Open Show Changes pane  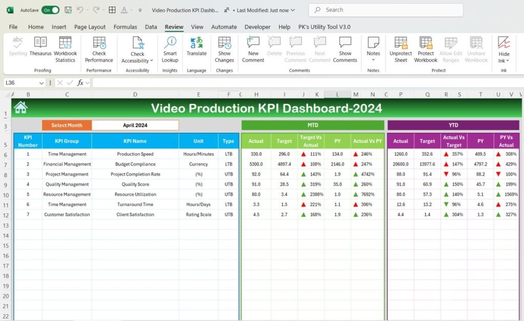(224, 49)
